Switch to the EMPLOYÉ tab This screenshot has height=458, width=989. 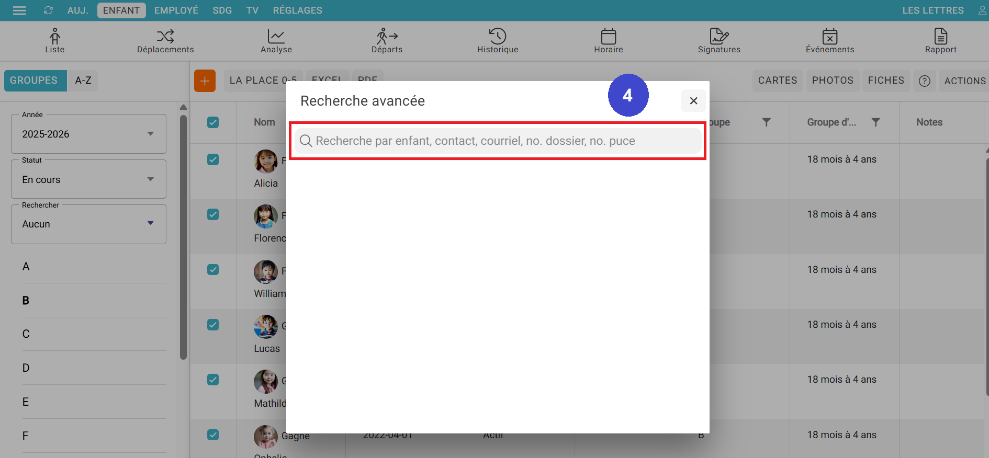click(176, 10)
